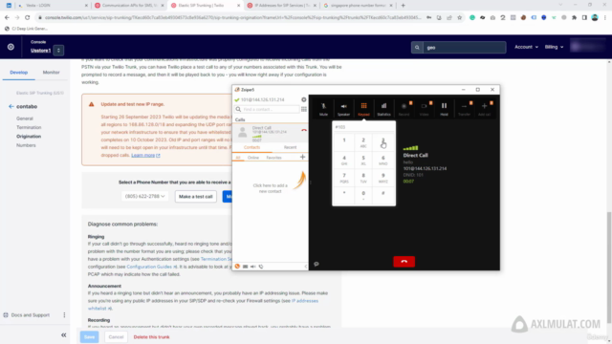The width and height of the screenshot is (612, 344).
Task: Add a new contact with plus icon
Action: pos(302,157)
